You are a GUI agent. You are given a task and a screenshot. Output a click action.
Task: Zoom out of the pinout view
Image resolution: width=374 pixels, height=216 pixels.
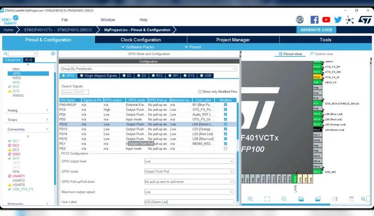tap(284, 199)
